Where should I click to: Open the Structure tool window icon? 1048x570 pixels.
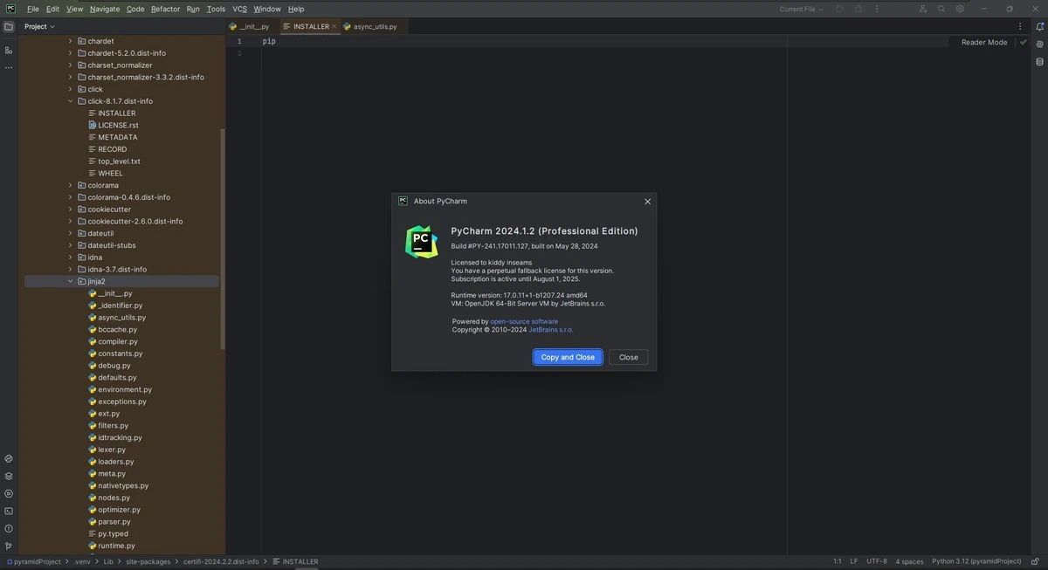pyautogui.click(x=9, y=51)
